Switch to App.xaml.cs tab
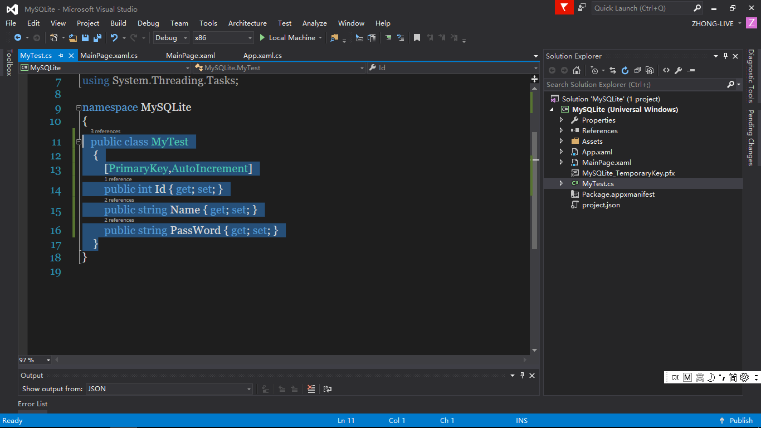761x428 pixels. point(262,56)
